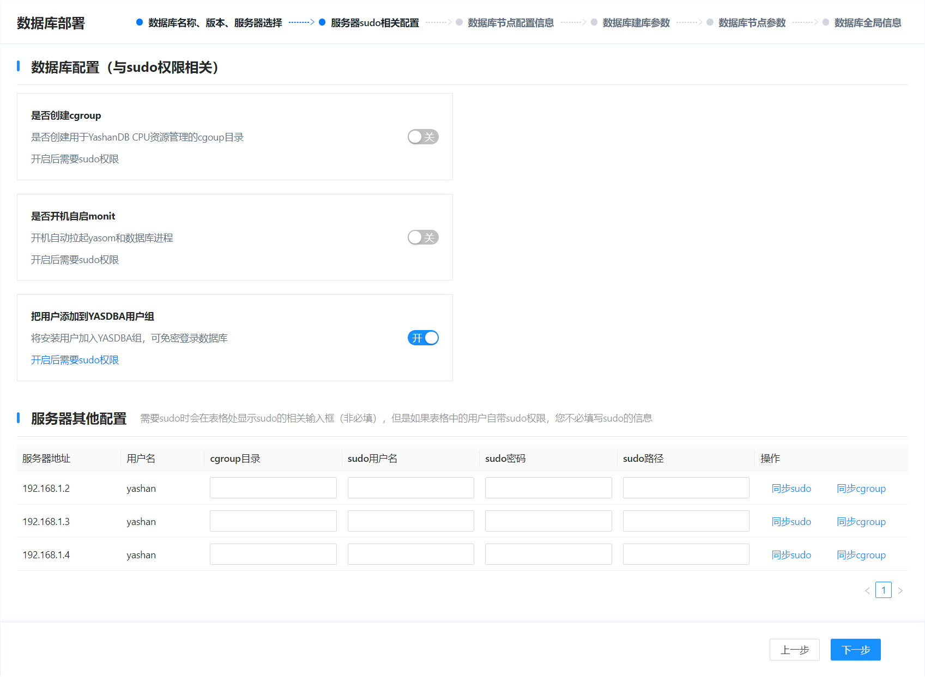Go to the next page with the pagination arrow
Screen dimensions: 925x677
[900, 590]
